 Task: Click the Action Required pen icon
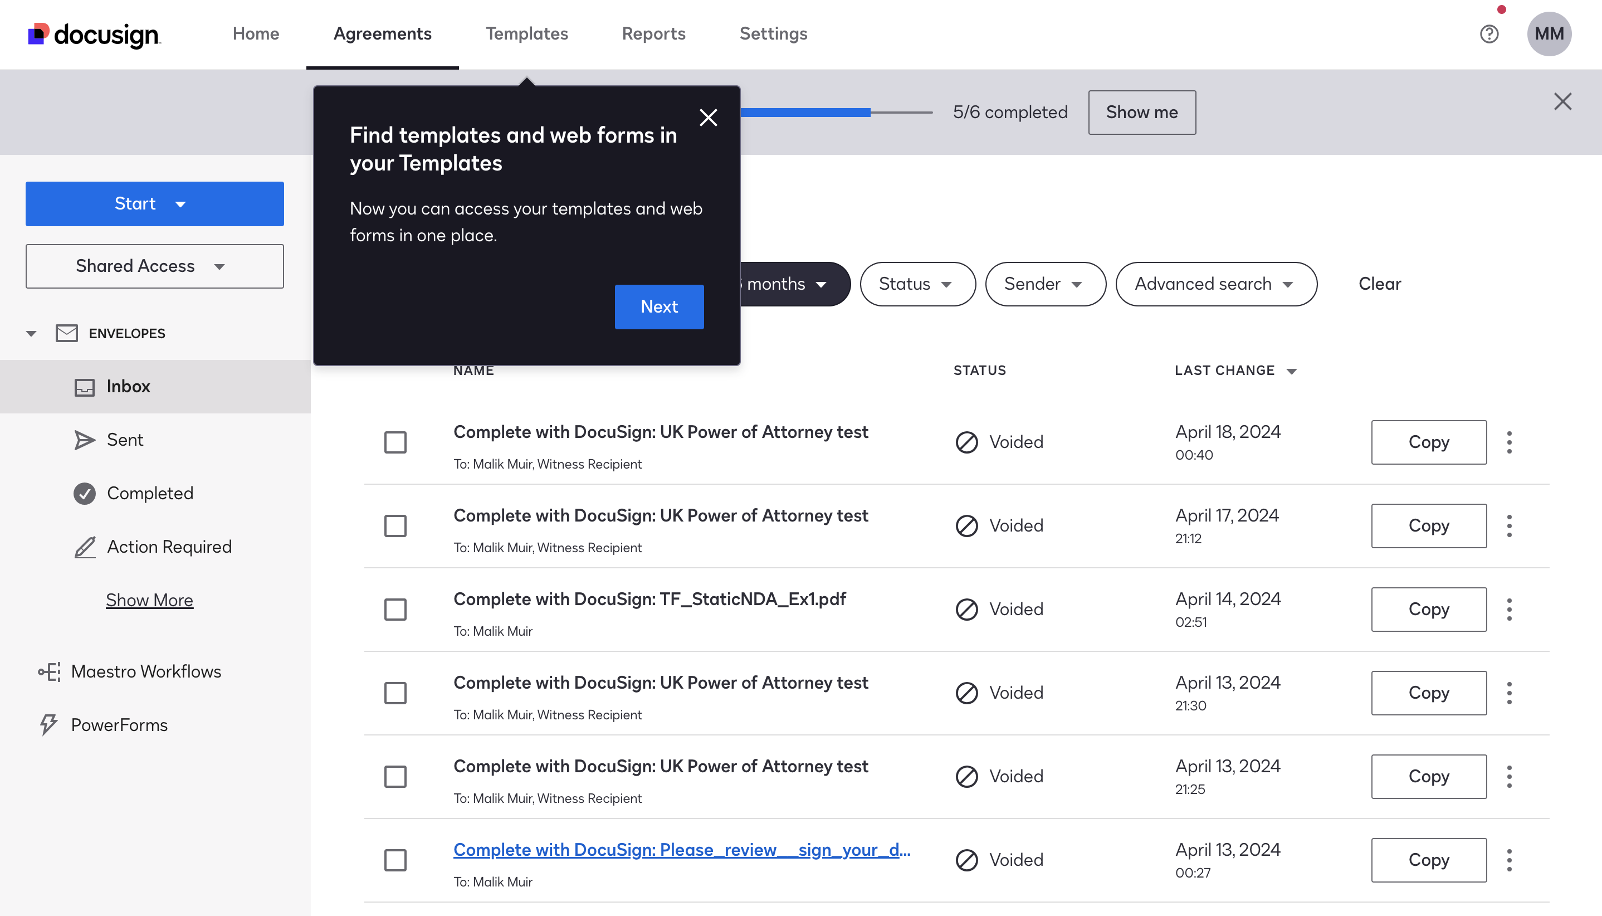[84, 547]
